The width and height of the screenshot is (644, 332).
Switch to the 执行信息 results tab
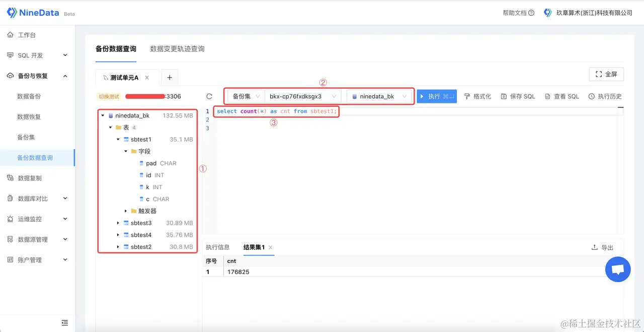point(218,247)
